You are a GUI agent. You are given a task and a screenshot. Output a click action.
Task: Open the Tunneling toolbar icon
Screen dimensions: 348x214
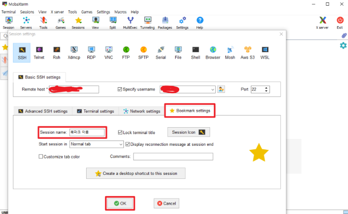147,23
